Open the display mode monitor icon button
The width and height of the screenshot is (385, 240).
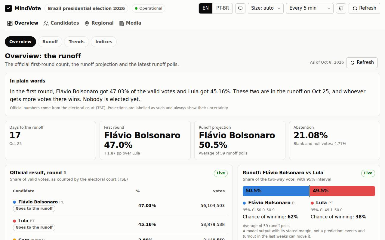(x=240, y=8)
